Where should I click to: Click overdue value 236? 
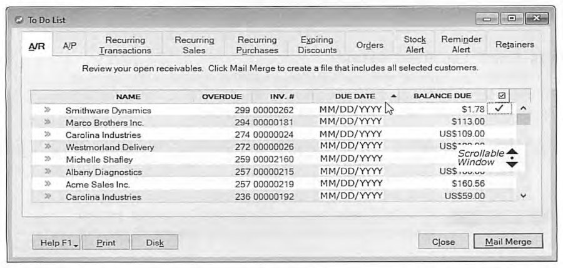pyautogui.click(x=243, y=197)
